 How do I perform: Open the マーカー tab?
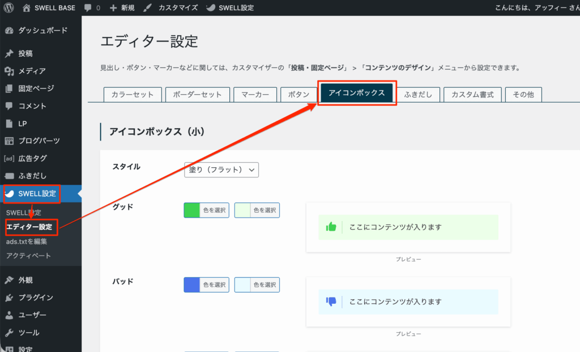[255, 95]
